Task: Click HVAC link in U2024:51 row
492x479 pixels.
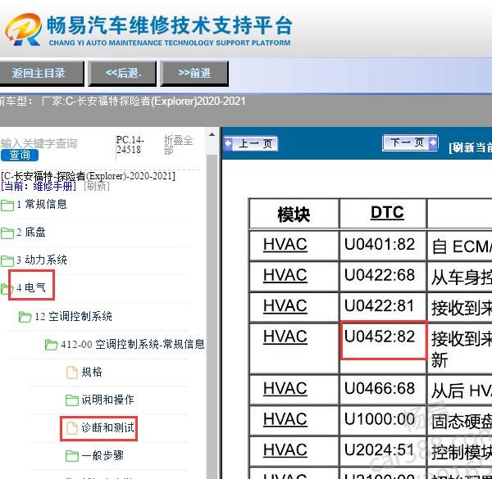Action: point(285,450)
